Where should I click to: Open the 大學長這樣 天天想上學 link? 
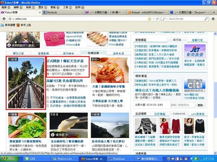[108, 101]
